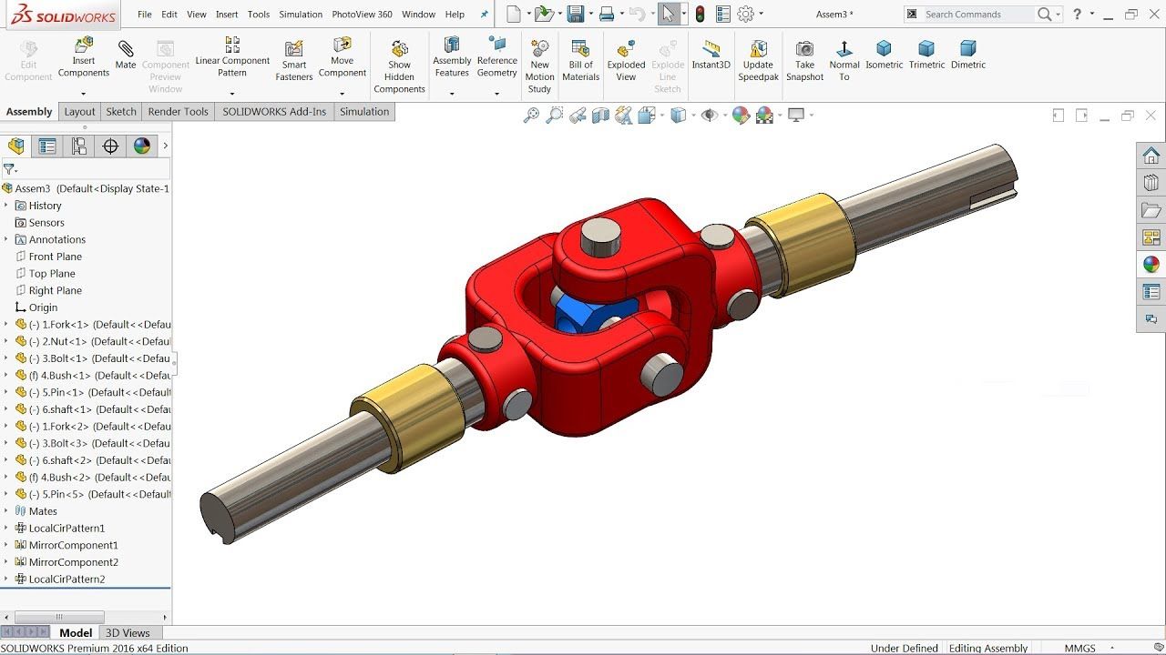
Task: Expand LocalCirPattern1 node
Action: point(6,529)
